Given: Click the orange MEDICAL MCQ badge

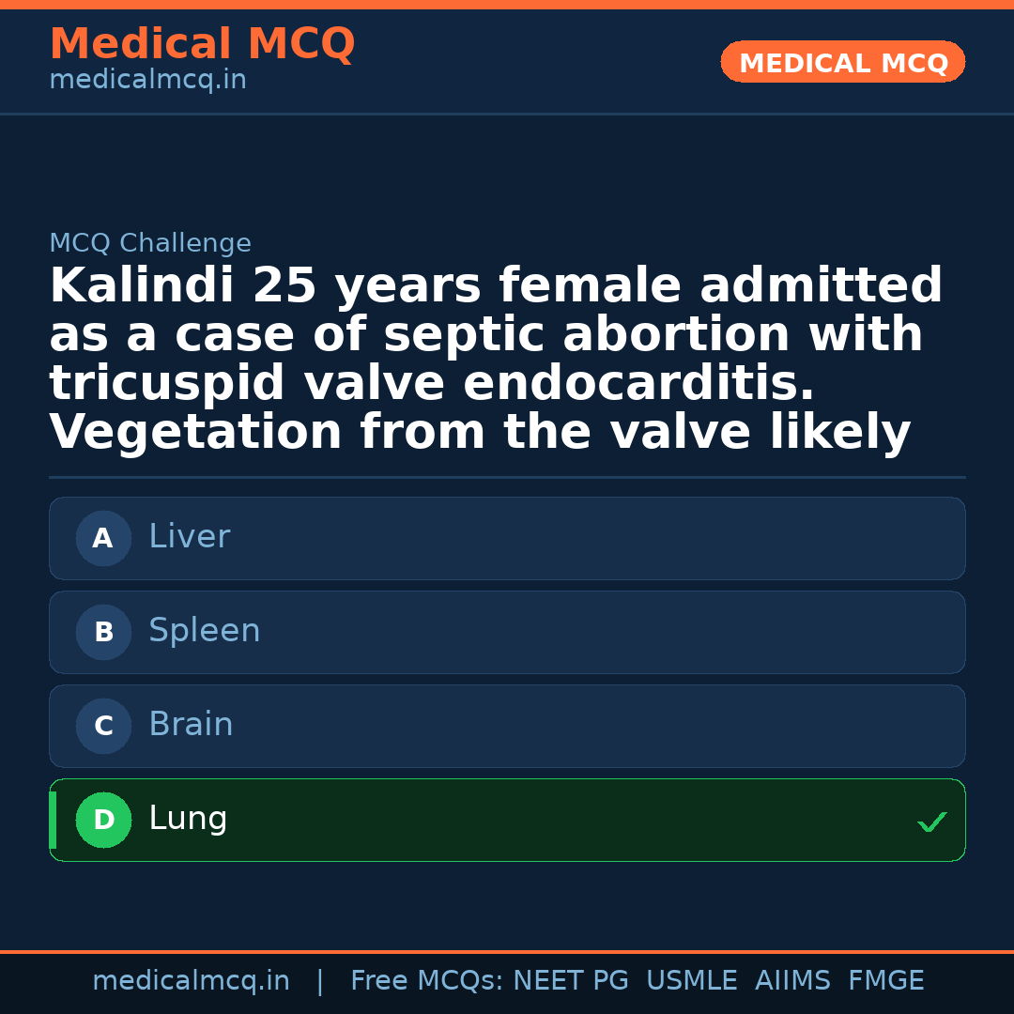Looking at the screenshot, I should pyautogui.click(x=843, y=63).
